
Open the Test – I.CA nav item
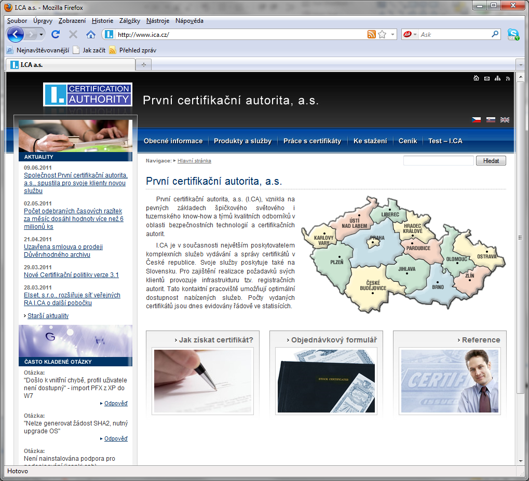tap(445, 141)
